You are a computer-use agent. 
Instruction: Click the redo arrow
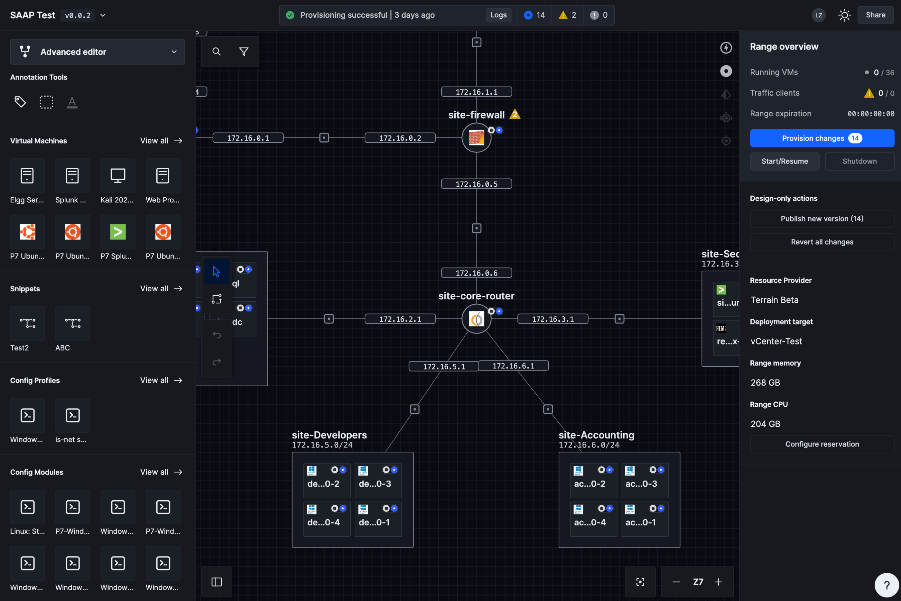tap(217, 362)
